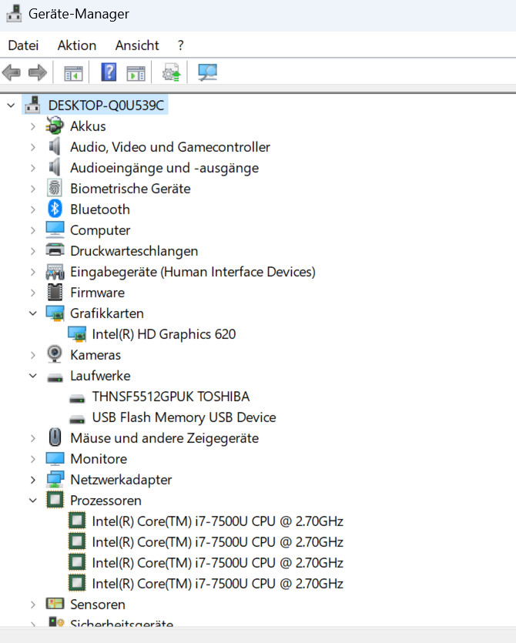Click the Sensoren category icon
The image size is (516, 643).
click(55, 604)
